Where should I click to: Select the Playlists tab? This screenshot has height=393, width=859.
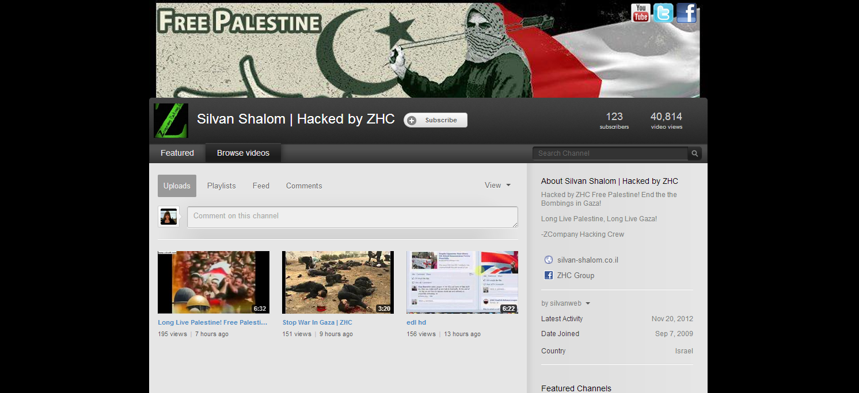(x=222, y=186)
